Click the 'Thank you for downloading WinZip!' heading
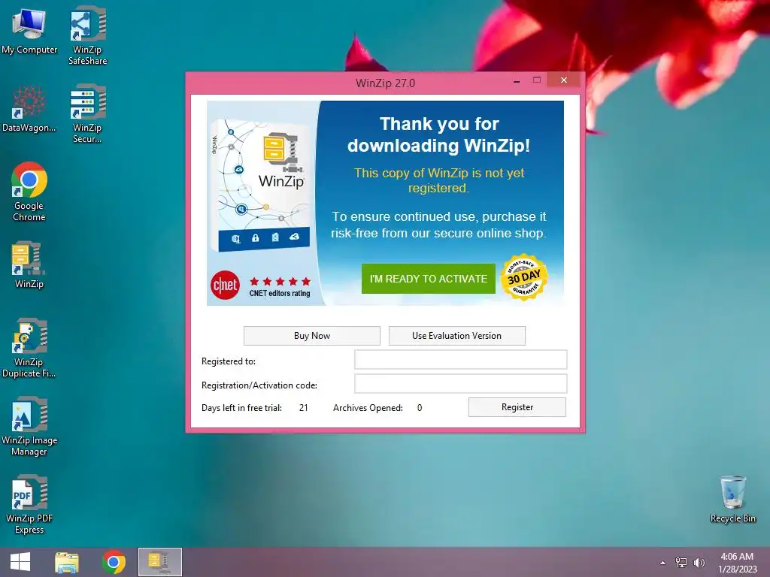This screenshot has height=577, width=770. (439, 134)
